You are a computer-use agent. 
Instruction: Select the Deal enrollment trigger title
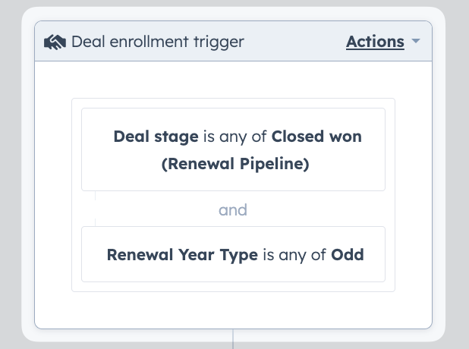tap(158, 42)
